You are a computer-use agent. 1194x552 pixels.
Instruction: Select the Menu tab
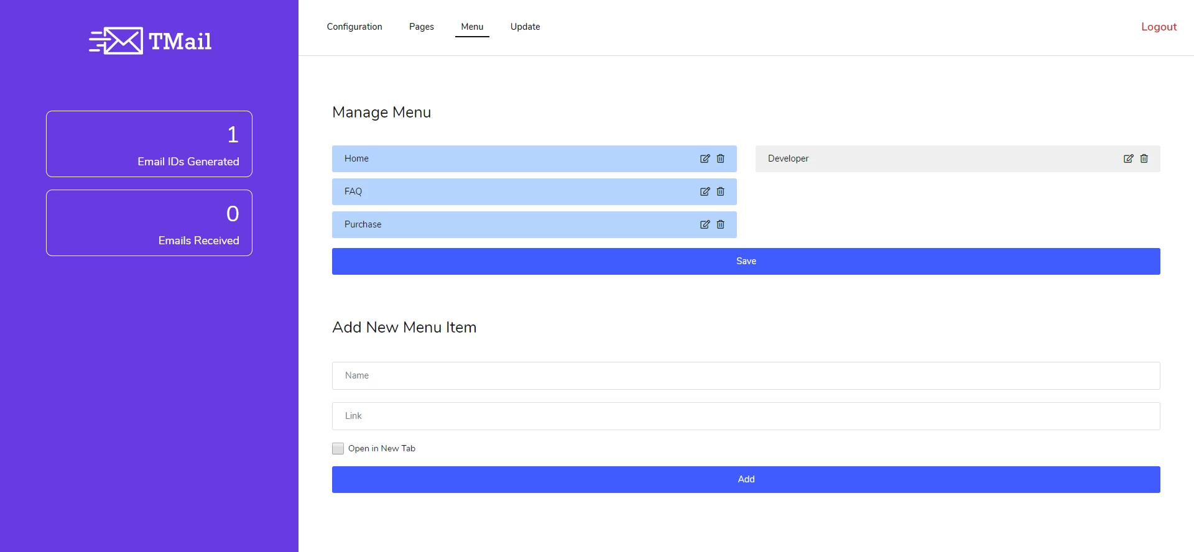click(x=472, y=27)
